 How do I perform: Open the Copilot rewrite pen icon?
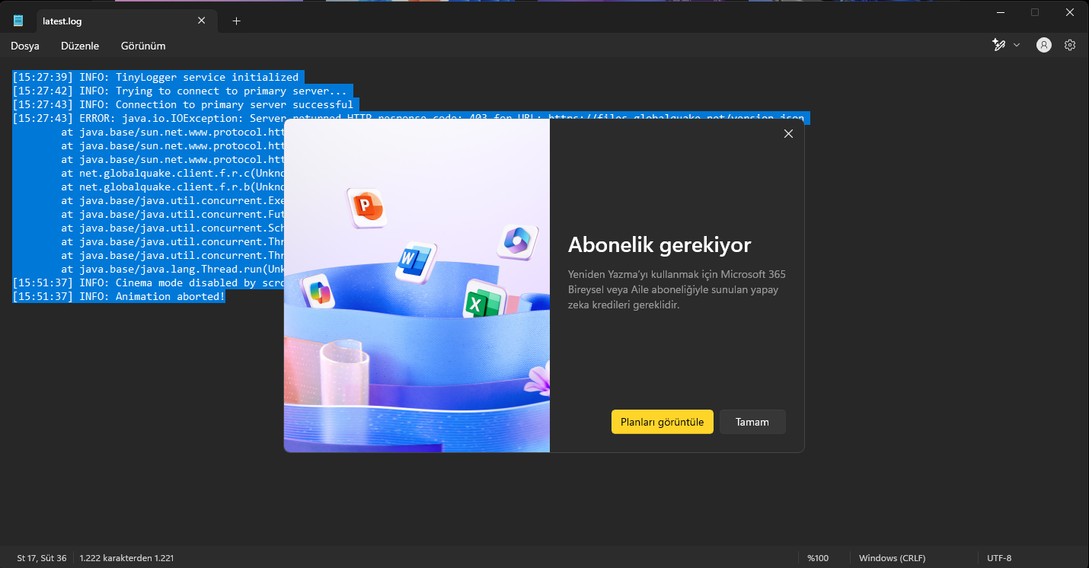(x=999, y=45)
